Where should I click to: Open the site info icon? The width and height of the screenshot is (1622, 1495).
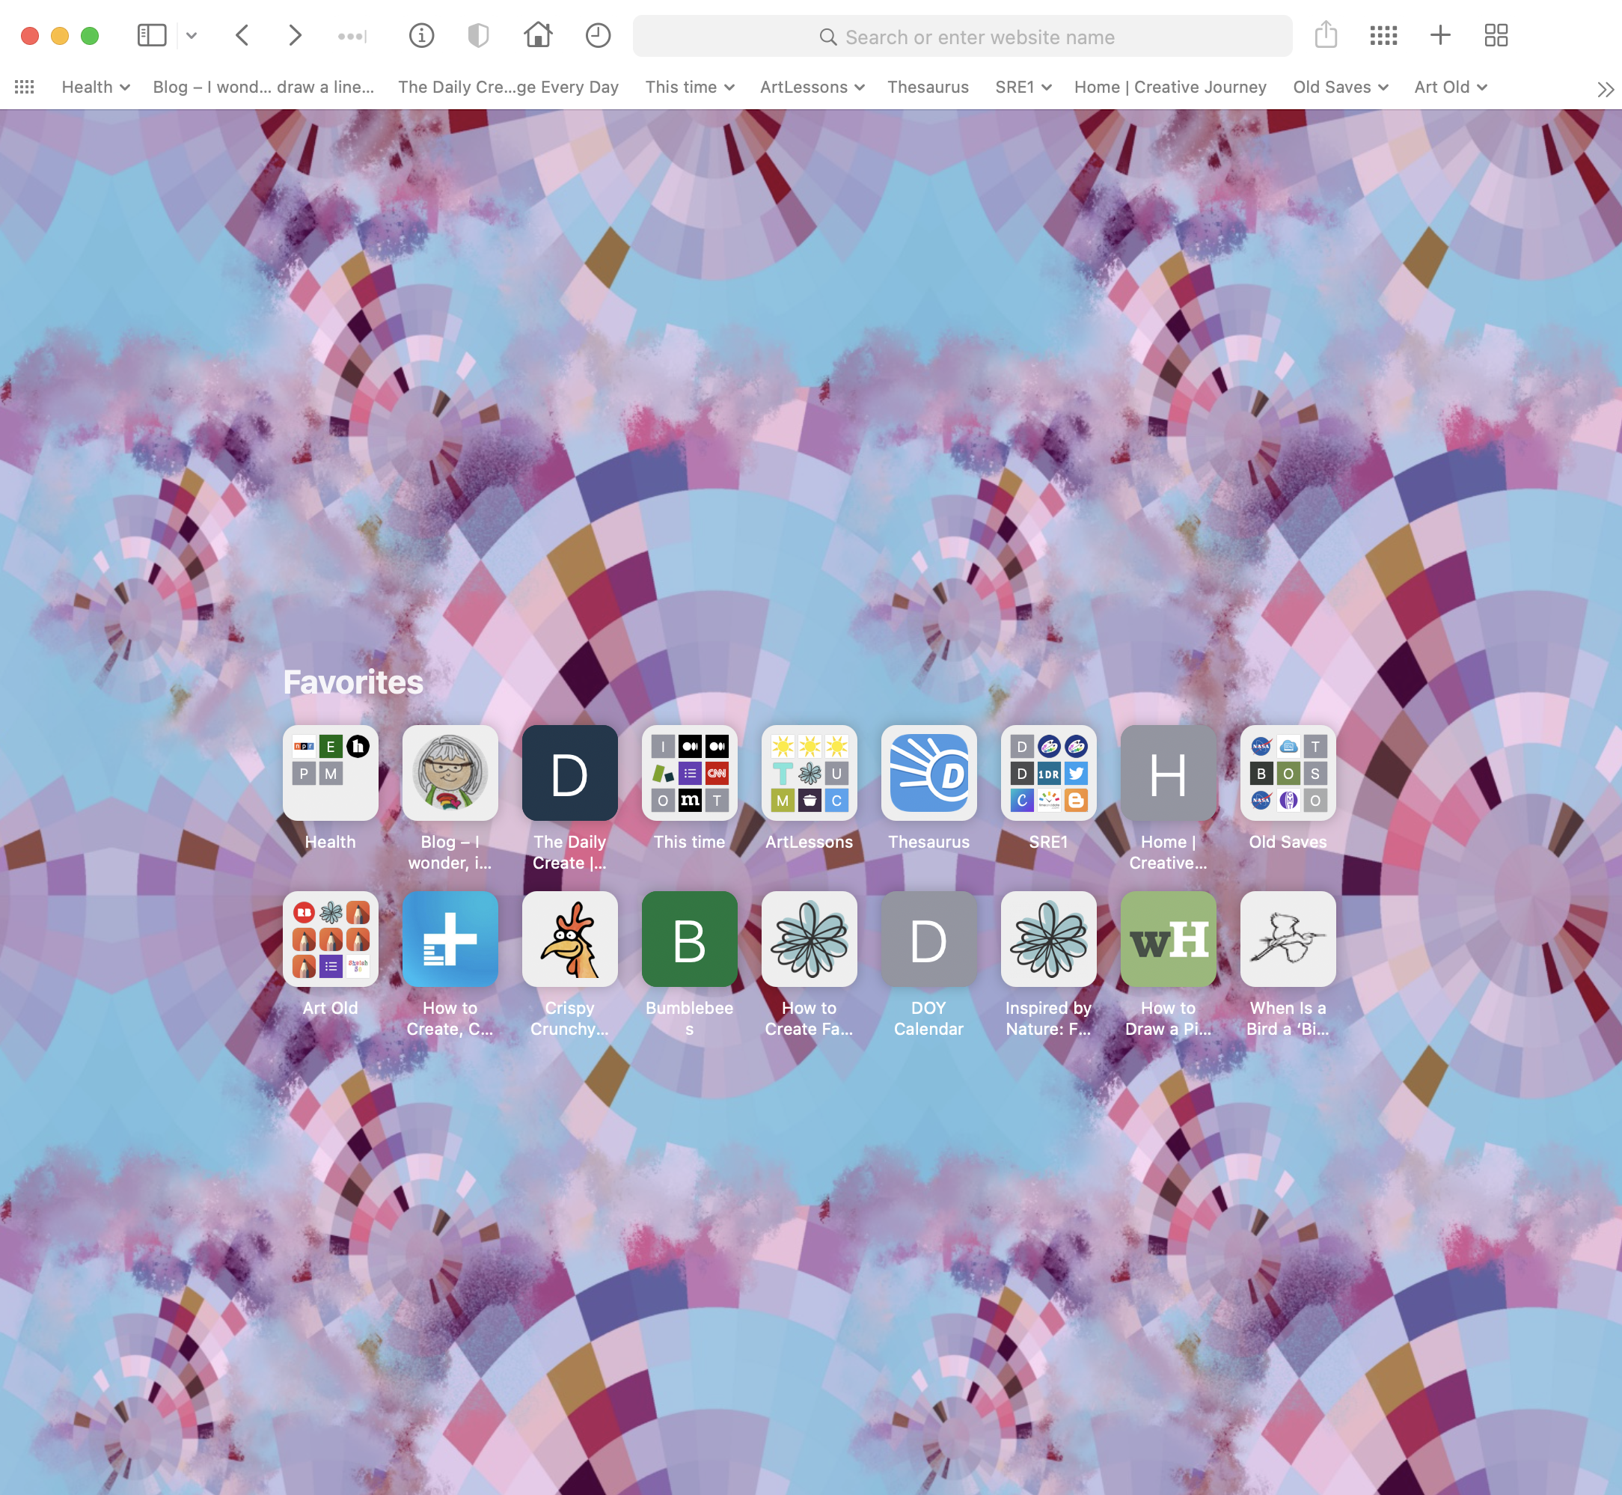coord(421,36)
